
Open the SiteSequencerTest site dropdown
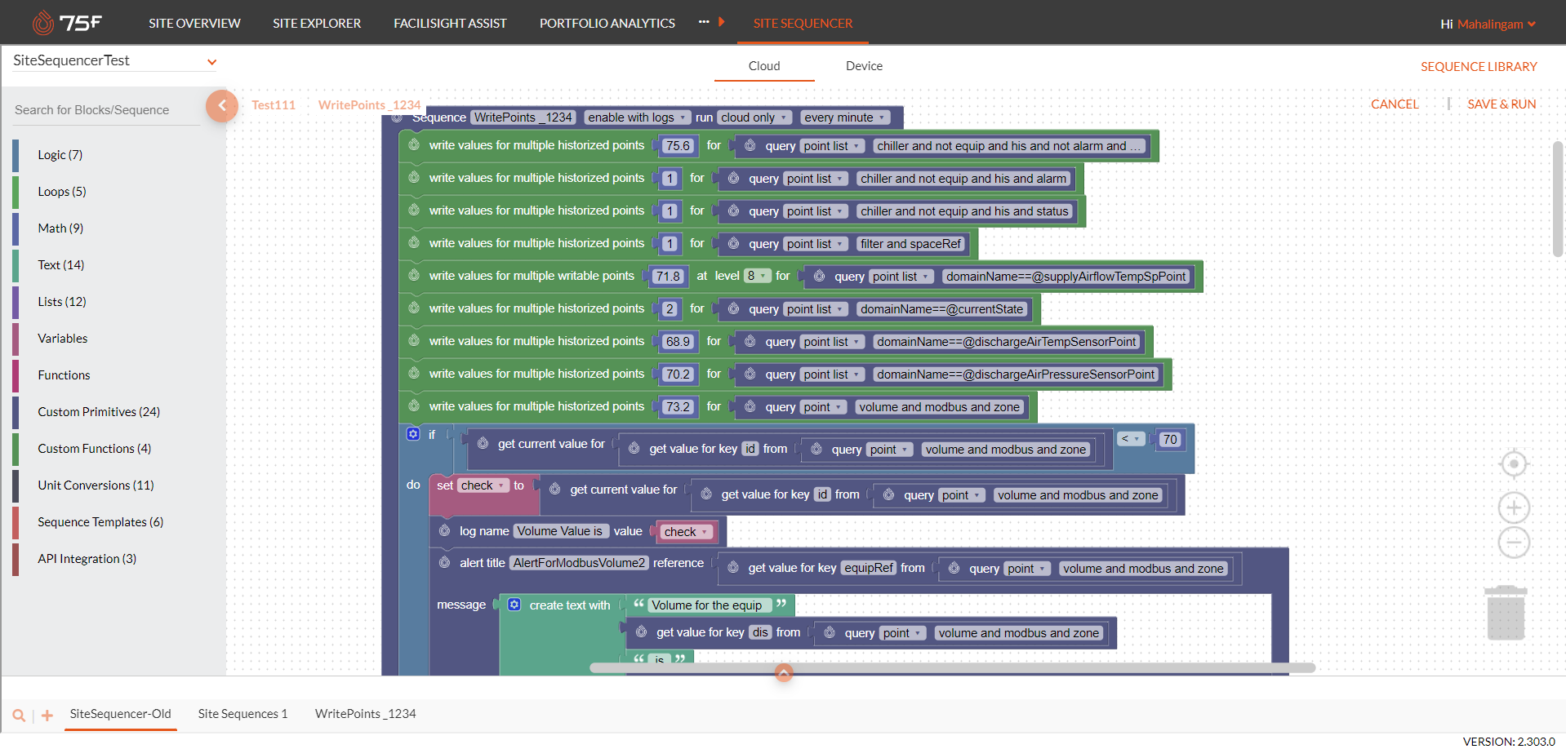tap(114, 61)
